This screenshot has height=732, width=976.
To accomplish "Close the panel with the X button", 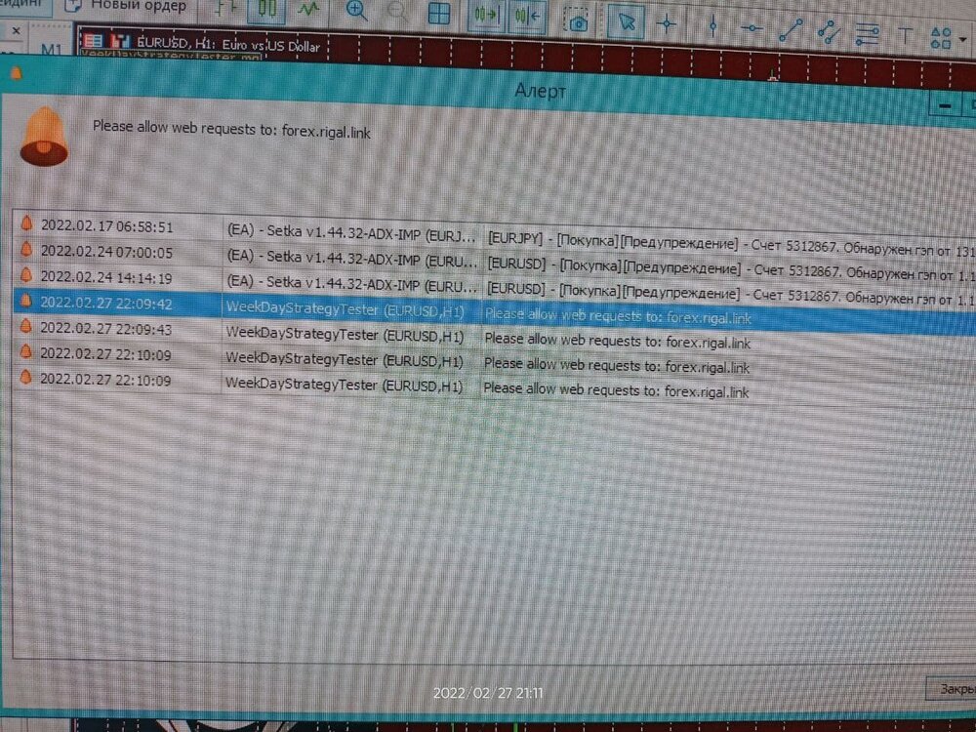I will (17, 30).
